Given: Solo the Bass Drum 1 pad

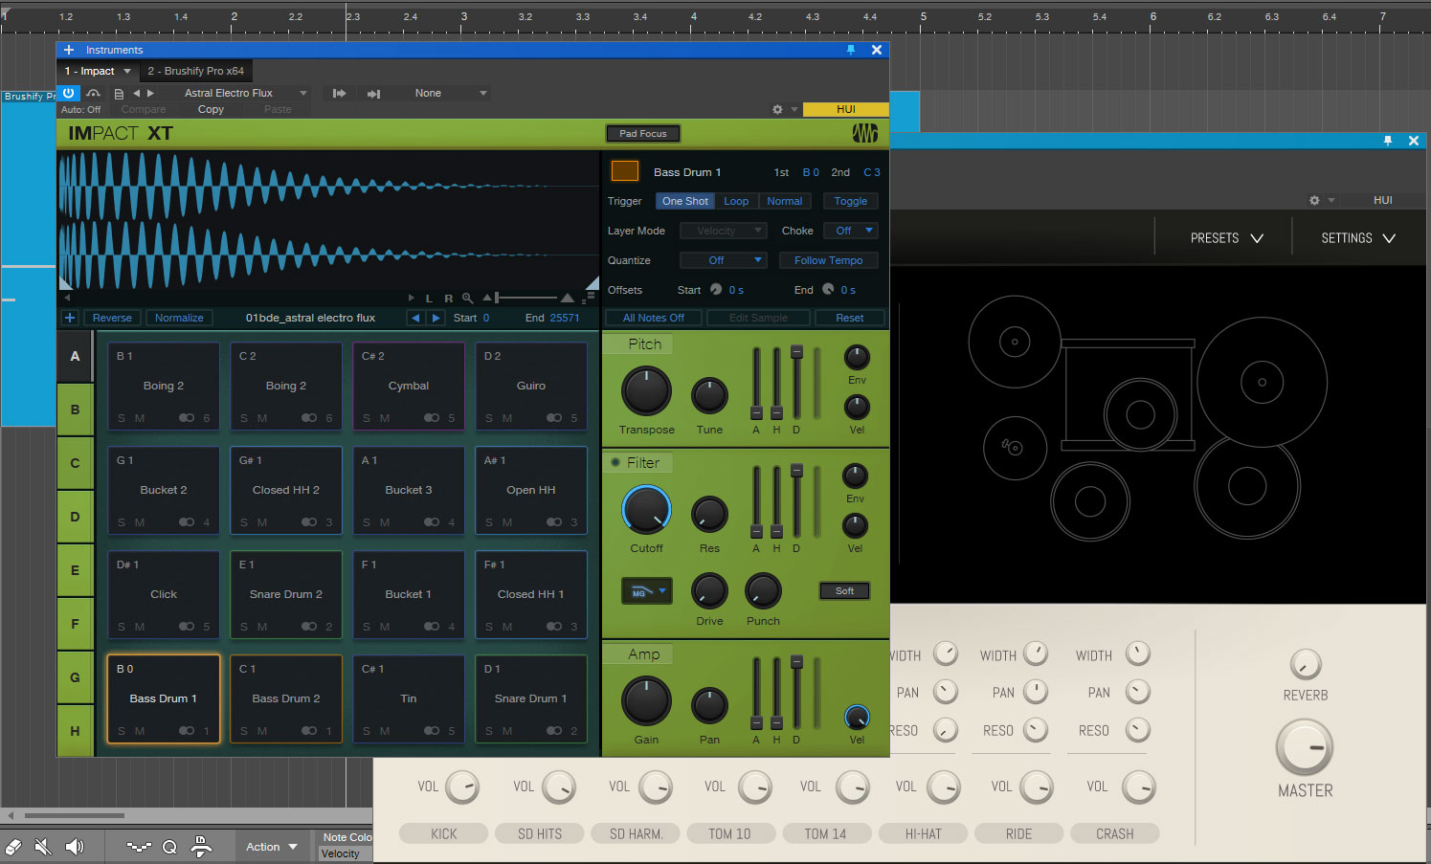Looking at the screenshot, I should (122, 730).
